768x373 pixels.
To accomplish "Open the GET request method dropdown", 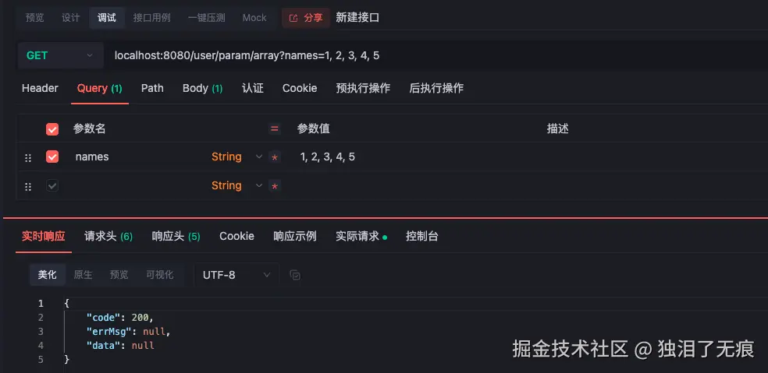I will click(60, 55).
